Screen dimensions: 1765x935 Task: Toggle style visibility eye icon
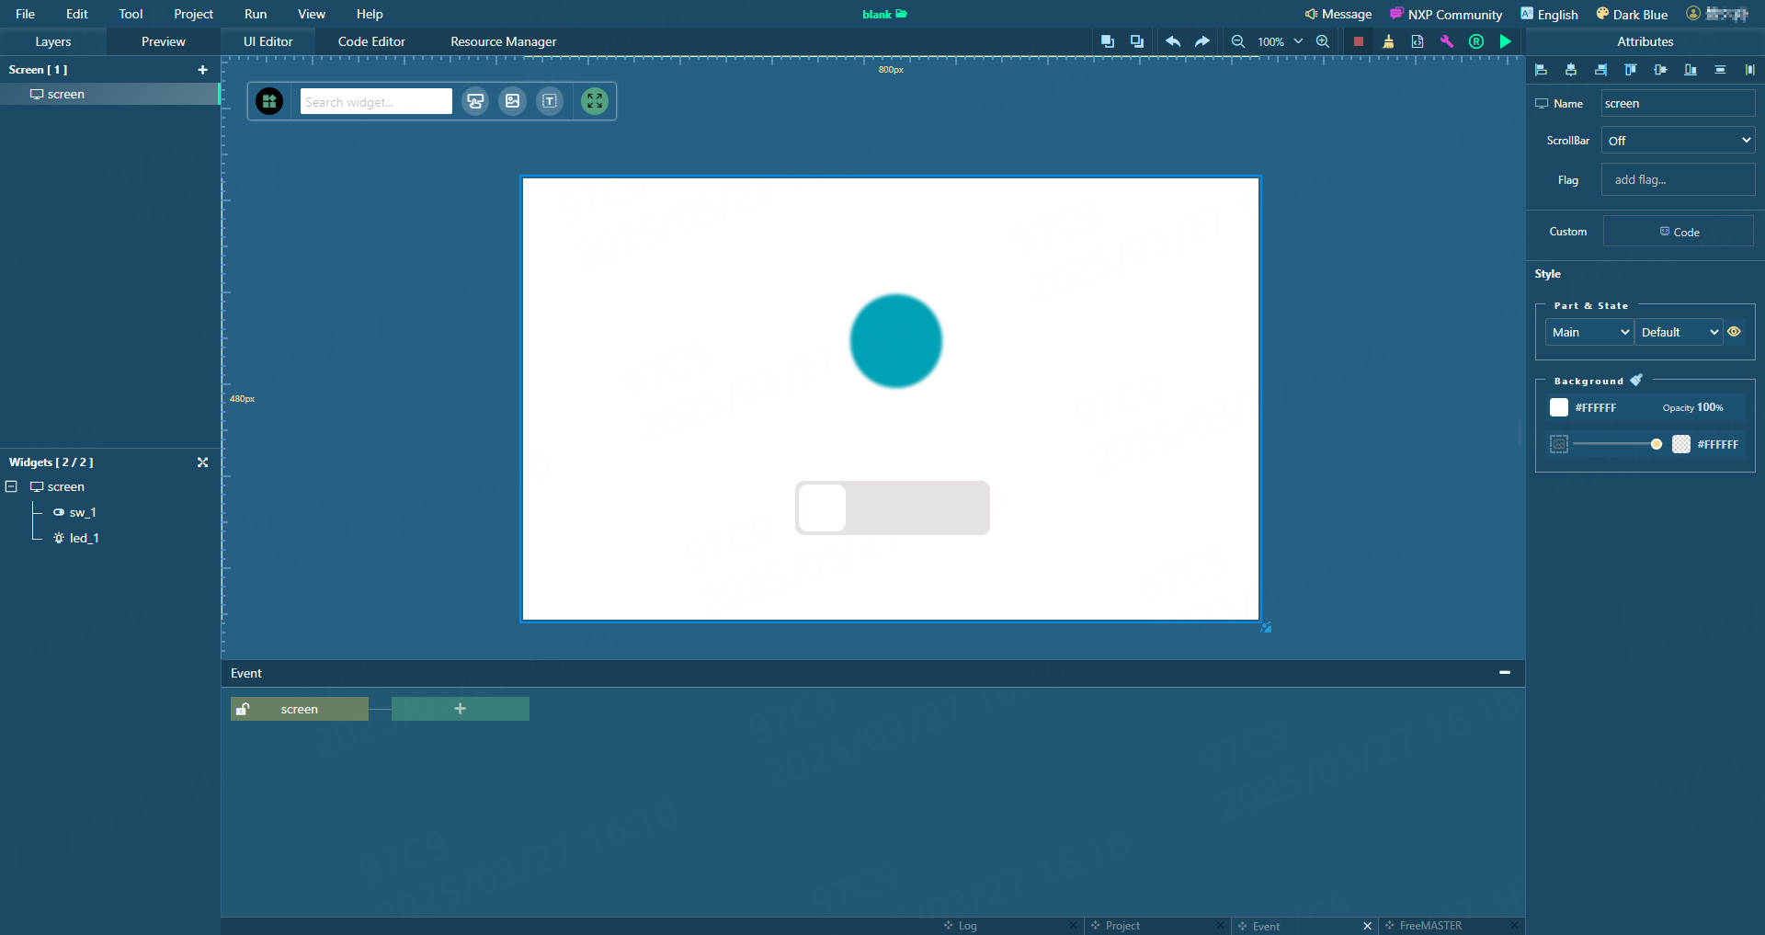click(1734, 332)
